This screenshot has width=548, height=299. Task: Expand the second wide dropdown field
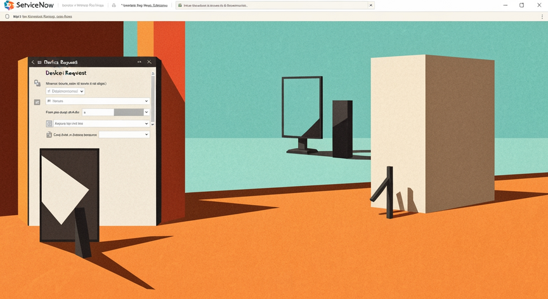pos(98,101)
